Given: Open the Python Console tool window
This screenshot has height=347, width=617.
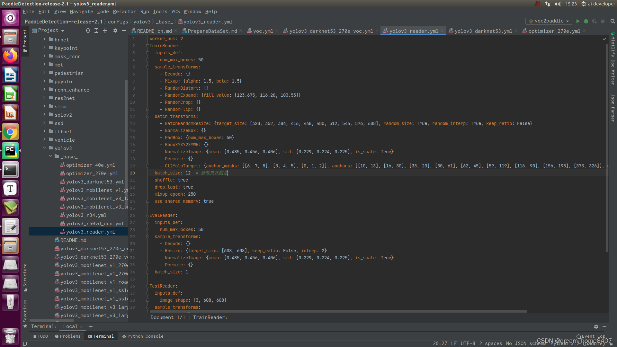Looking at the screenshot, I should (x=143, y=336).
